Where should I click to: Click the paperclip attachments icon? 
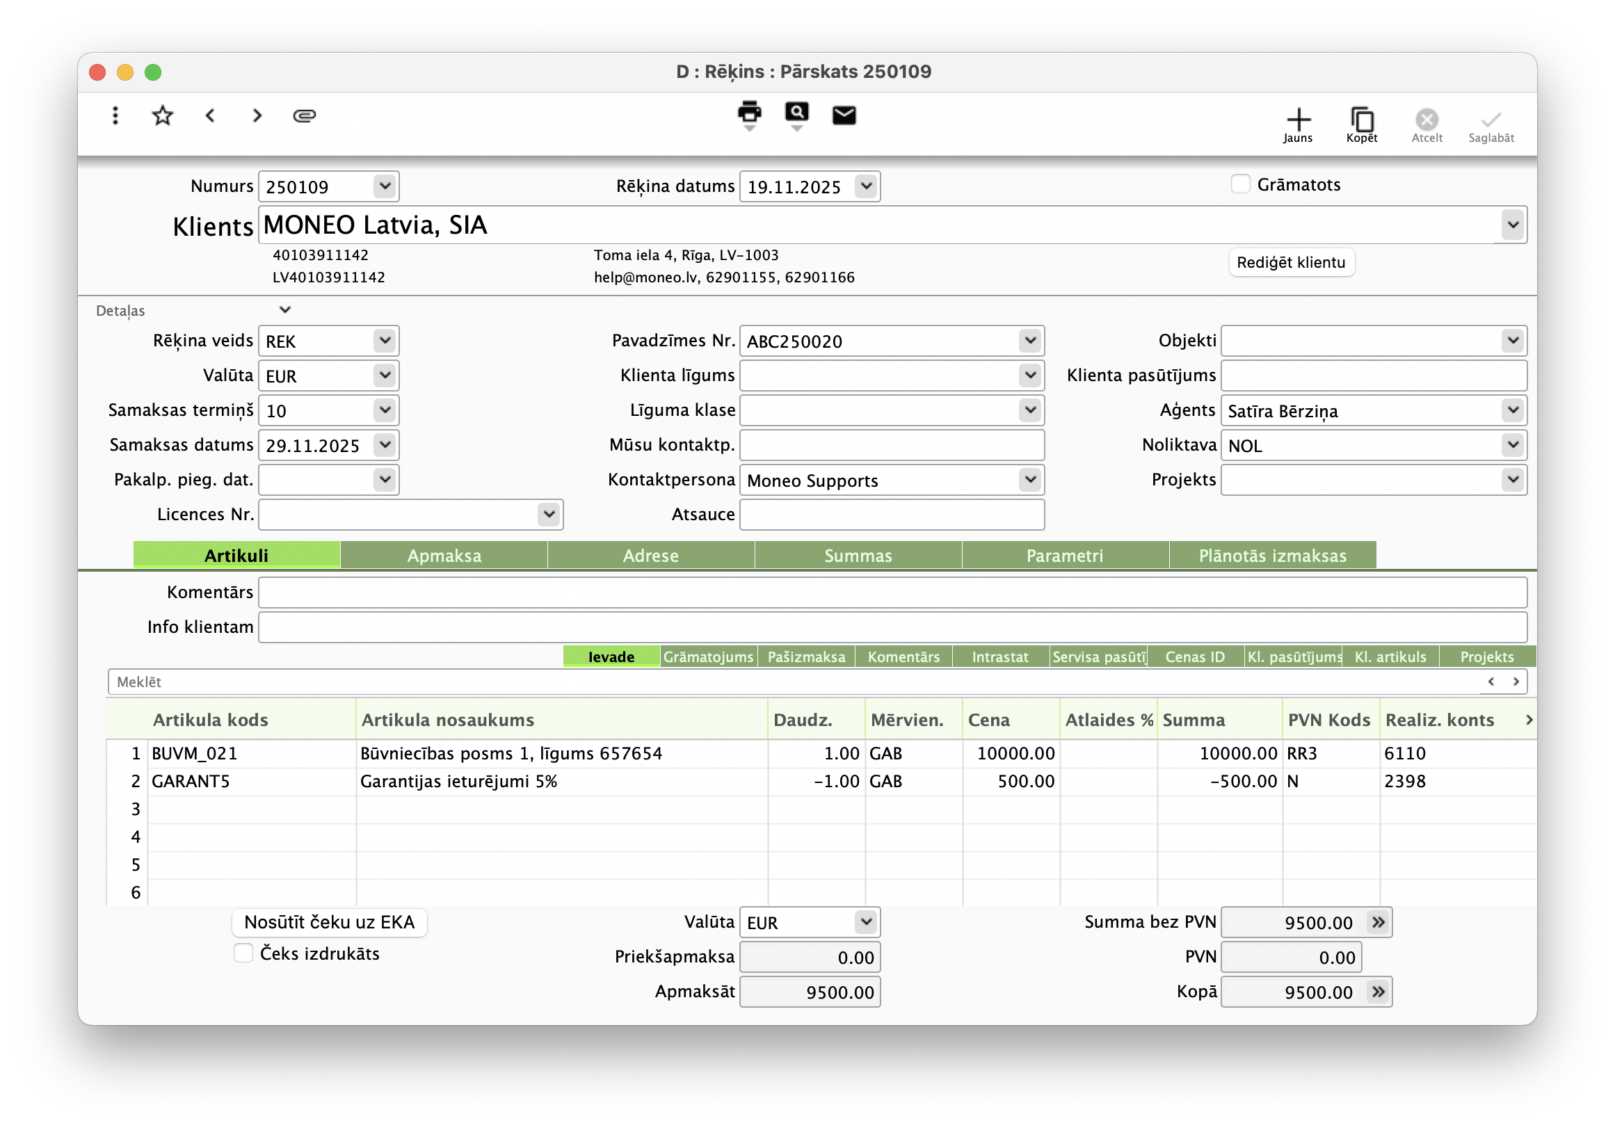pos(304,115)
